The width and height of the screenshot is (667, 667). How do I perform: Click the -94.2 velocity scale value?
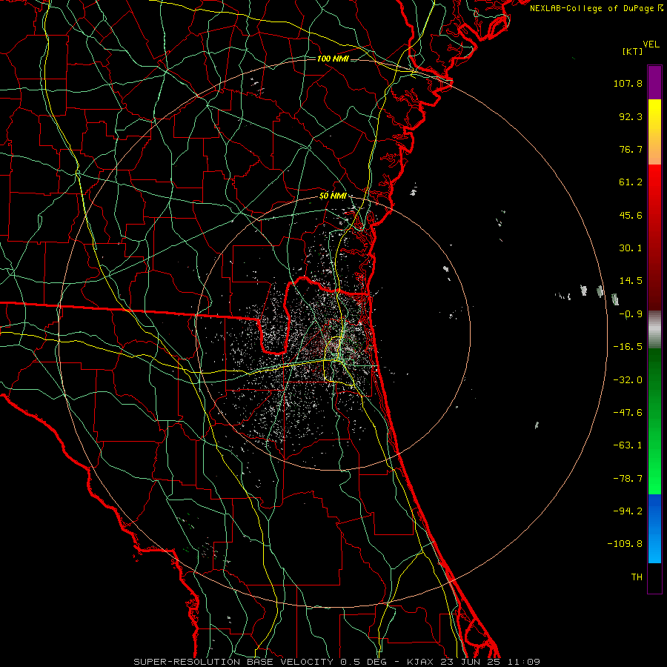tap(628, 511)
